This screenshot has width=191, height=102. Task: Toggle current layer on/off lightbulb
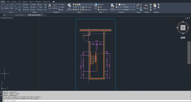(74, 5)
